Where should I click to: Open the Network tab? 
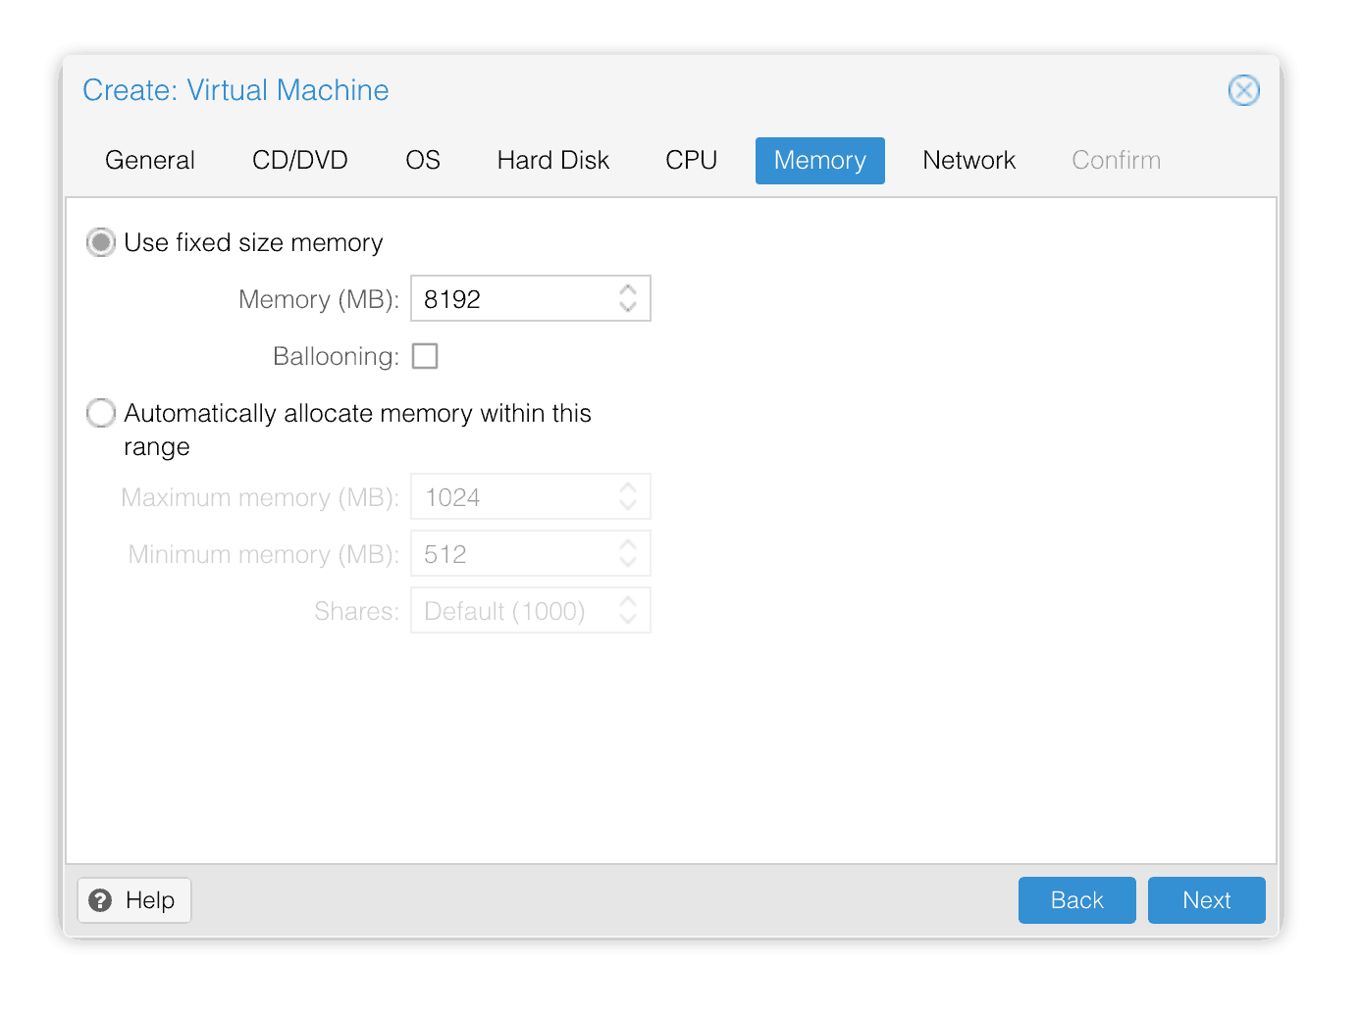969,161
